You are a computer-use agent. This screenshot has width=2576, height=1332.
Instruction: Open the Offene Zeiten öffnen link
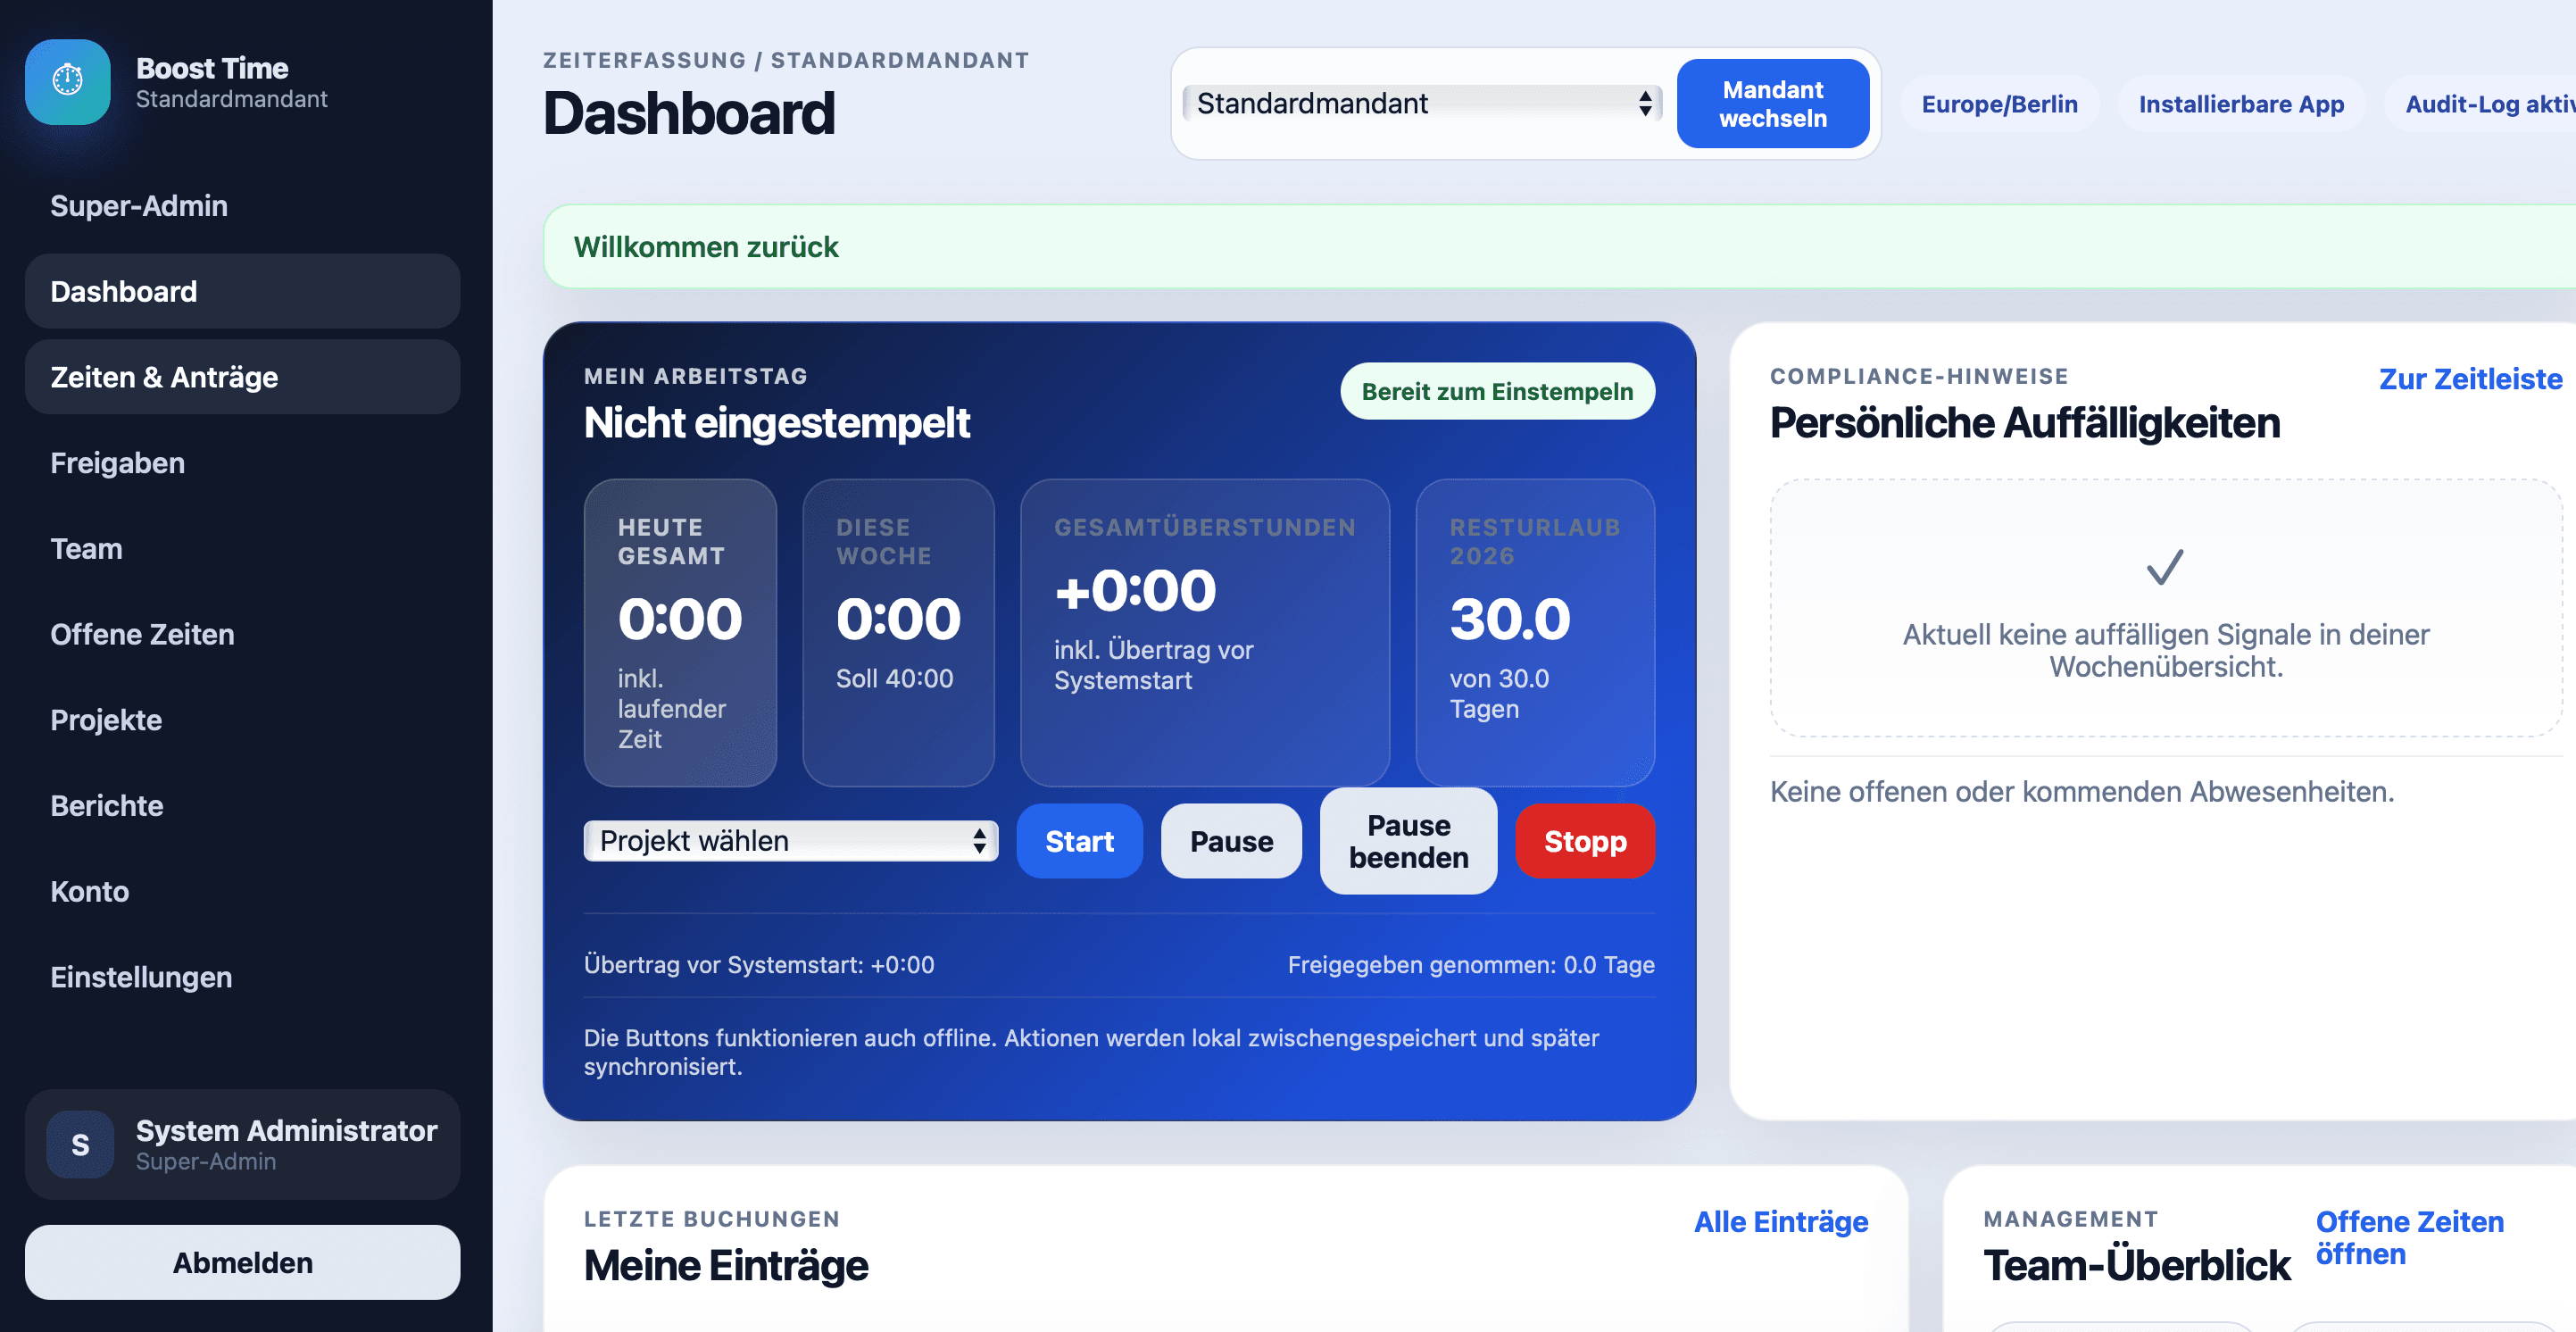[x=2410, y=1238]
